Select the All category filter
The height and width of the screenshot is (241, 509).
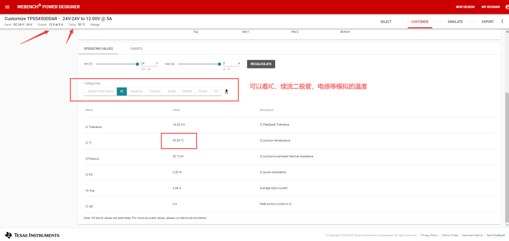click(216, 91)
